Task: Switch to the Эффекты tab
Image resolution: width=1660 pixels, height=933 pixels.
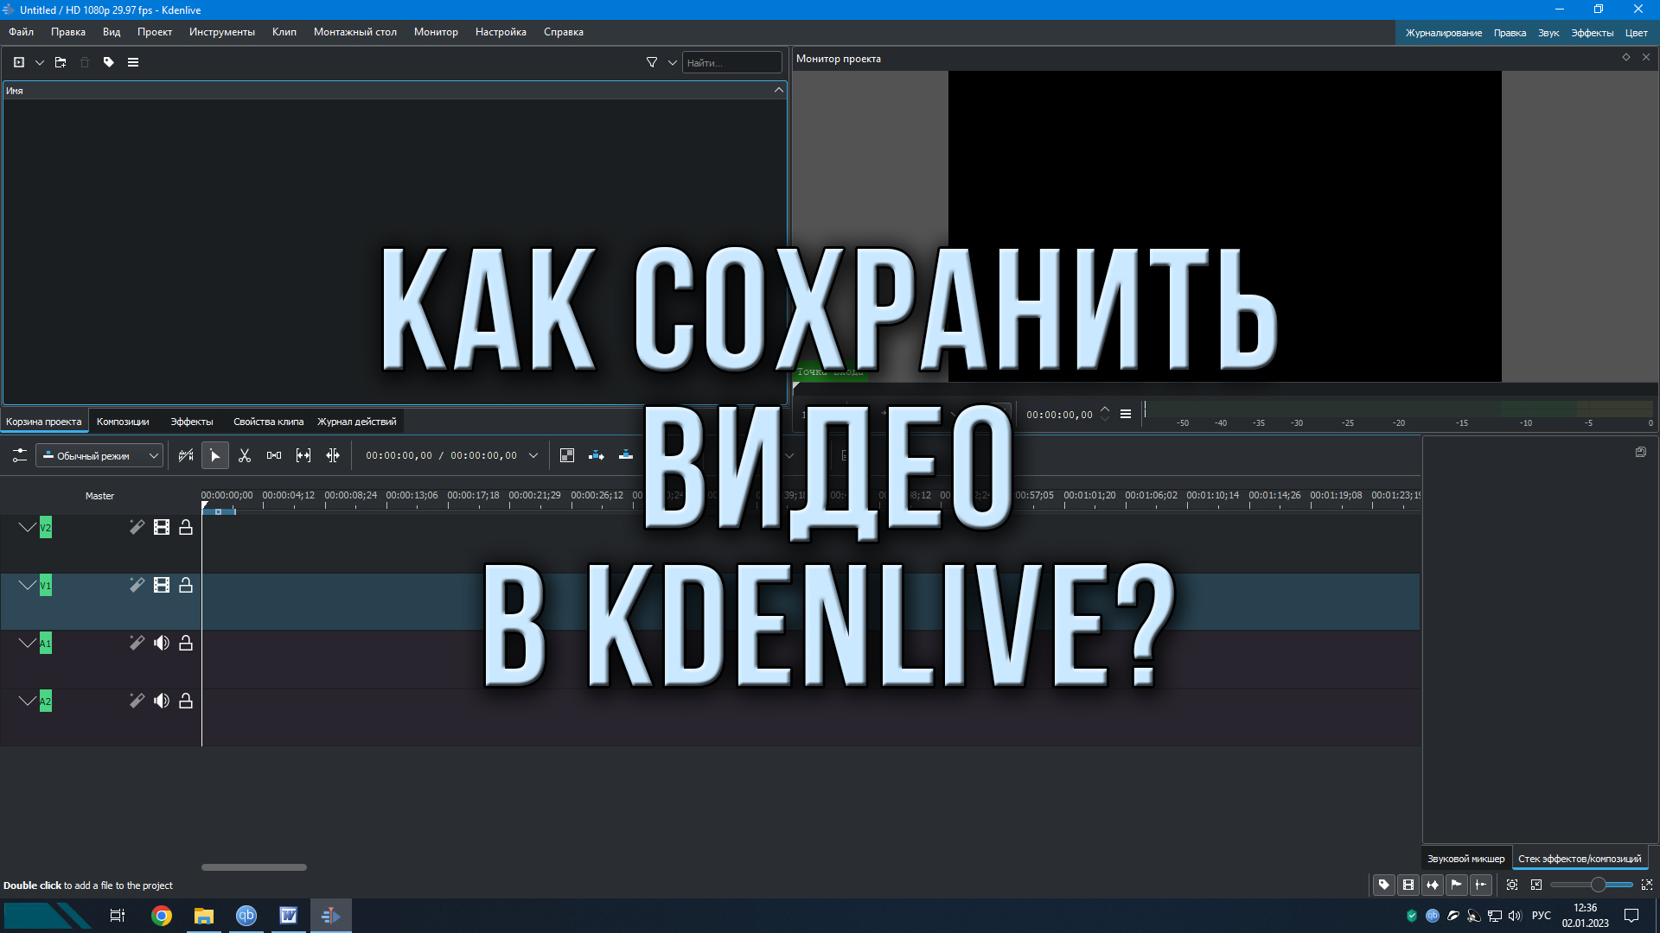Action: click(191, 422)
